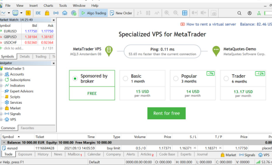The height and width of the screenshot is (165, 272).
Task: Click the green globe icon in toolbar
Action: (74, 13)
